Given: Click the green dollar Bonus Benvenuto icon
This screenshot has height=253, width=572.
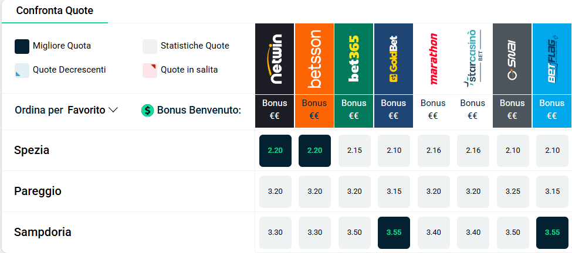Looking at the screenshot, I should (x=148, y=110).
